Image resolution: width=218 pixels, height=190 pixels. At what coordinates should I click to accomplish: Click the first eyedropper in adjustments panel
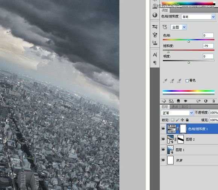pyautogui.click(x=165, y=81)
